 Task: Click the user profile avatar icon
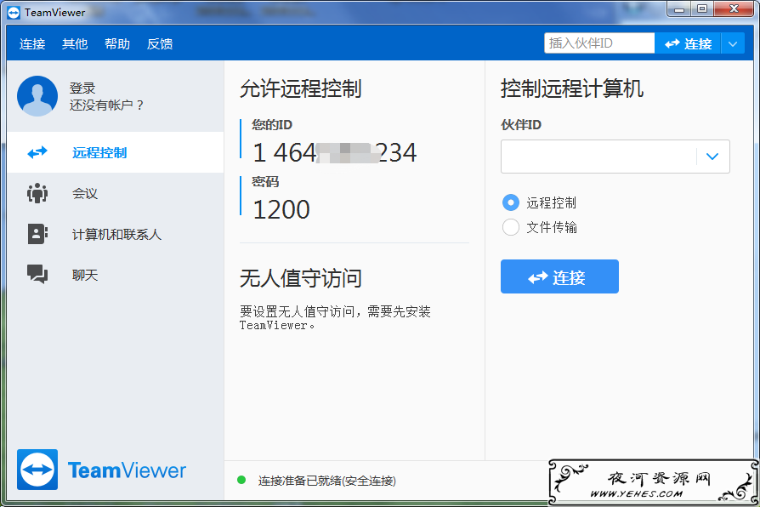tap(37, 96)
